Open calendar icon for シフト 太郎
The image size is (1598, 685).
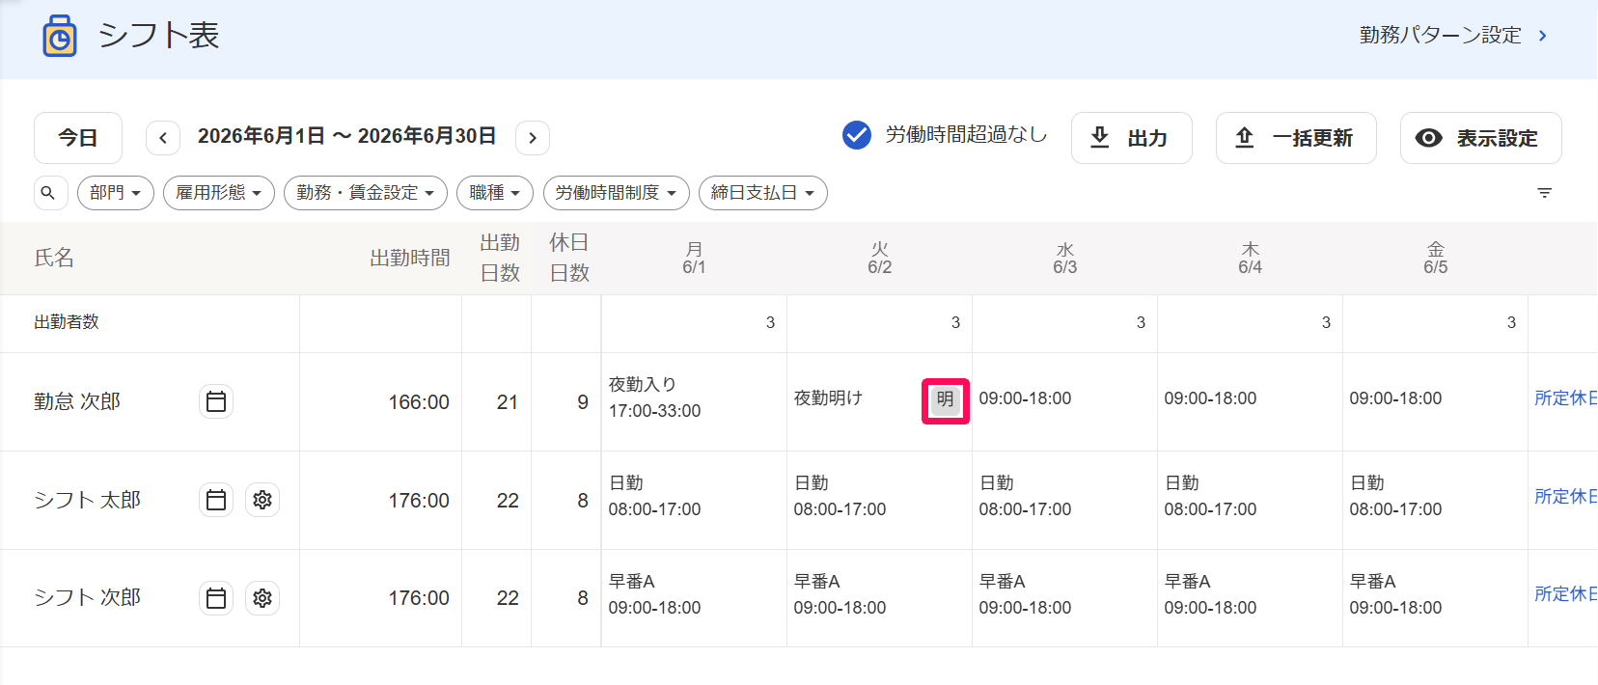pyautogui.click(x=216, y=500)
